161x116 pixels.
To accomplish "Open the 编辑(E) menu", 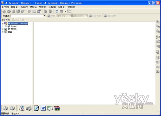I will 14,7.
